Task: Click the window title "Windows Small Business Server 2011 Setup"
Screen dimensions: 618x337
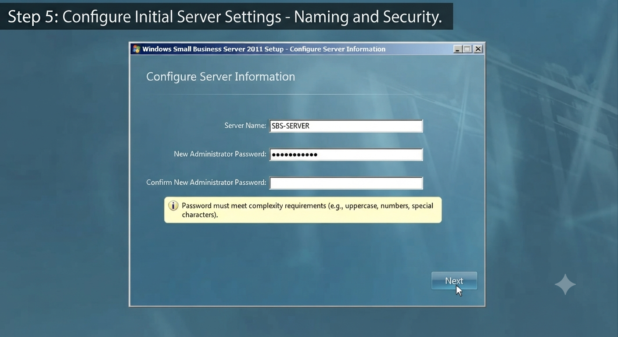Action: click(213, 49)
